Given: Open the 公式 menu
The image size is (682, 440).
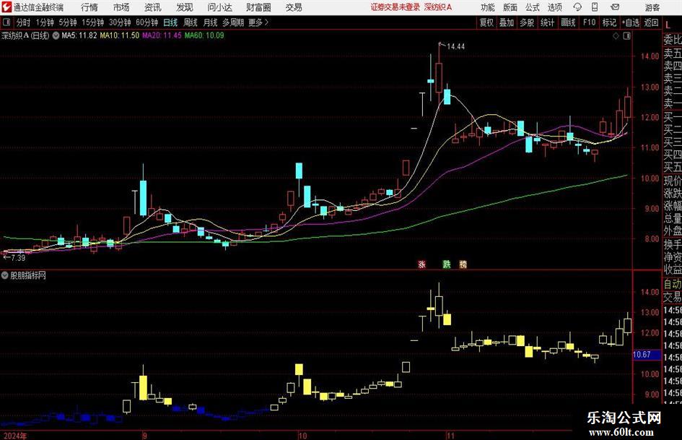Looking at the screenshot, I should point(533,7).
